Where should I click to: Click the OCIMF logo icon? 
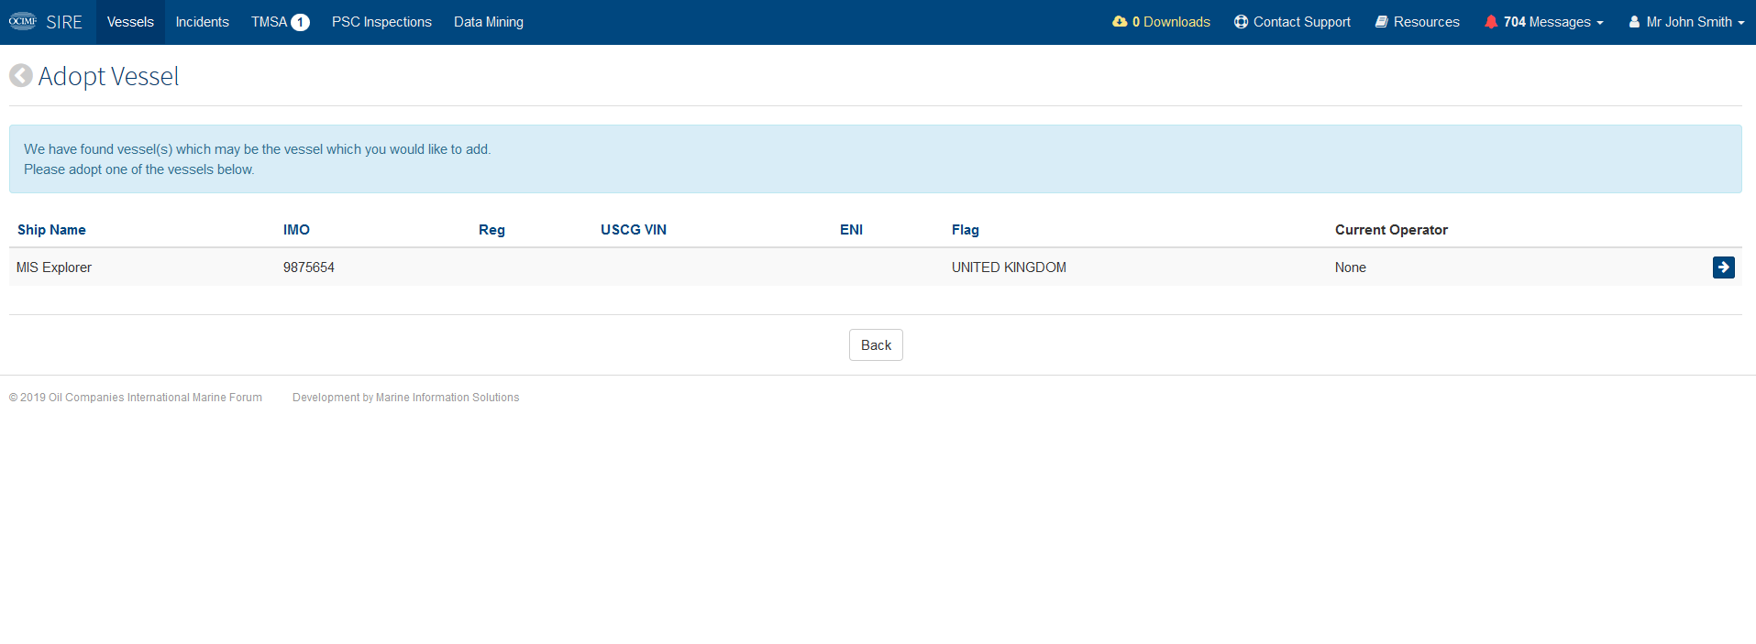(23, 21)
